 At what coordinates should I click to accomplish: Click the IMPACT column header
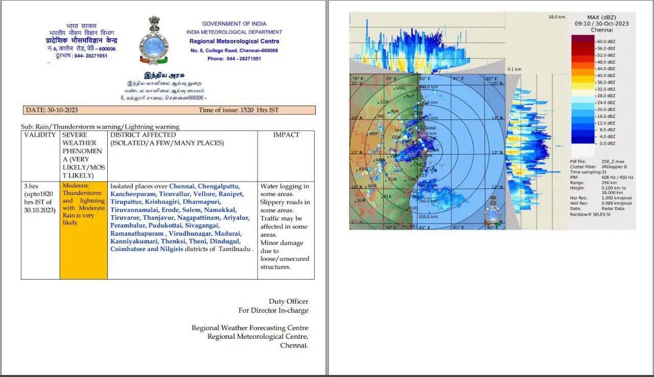click(286, 135)
